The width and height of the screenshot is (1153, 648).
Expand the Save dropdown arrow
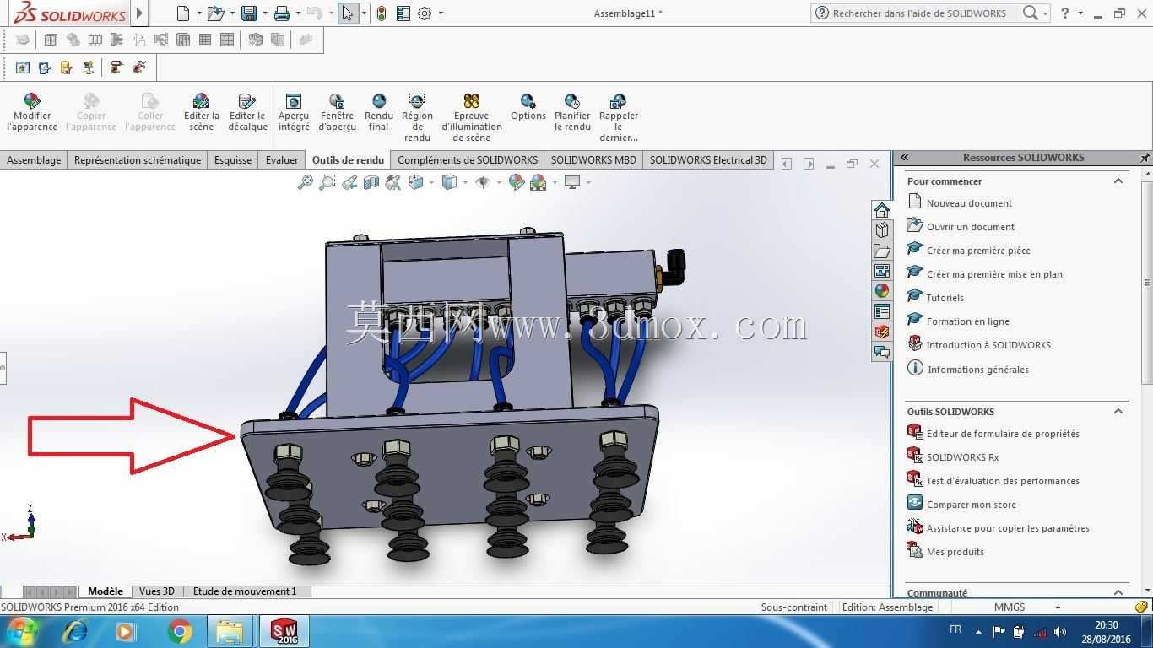[265, 13]
